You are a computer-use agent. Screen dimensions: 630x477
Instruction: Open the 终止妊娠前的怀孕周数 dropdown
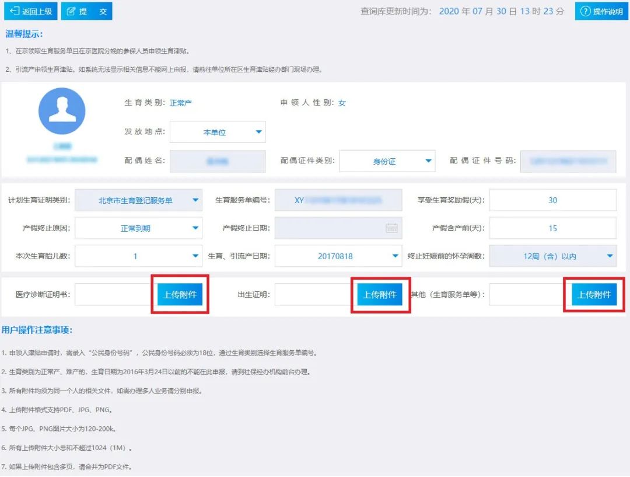point(552,256)
